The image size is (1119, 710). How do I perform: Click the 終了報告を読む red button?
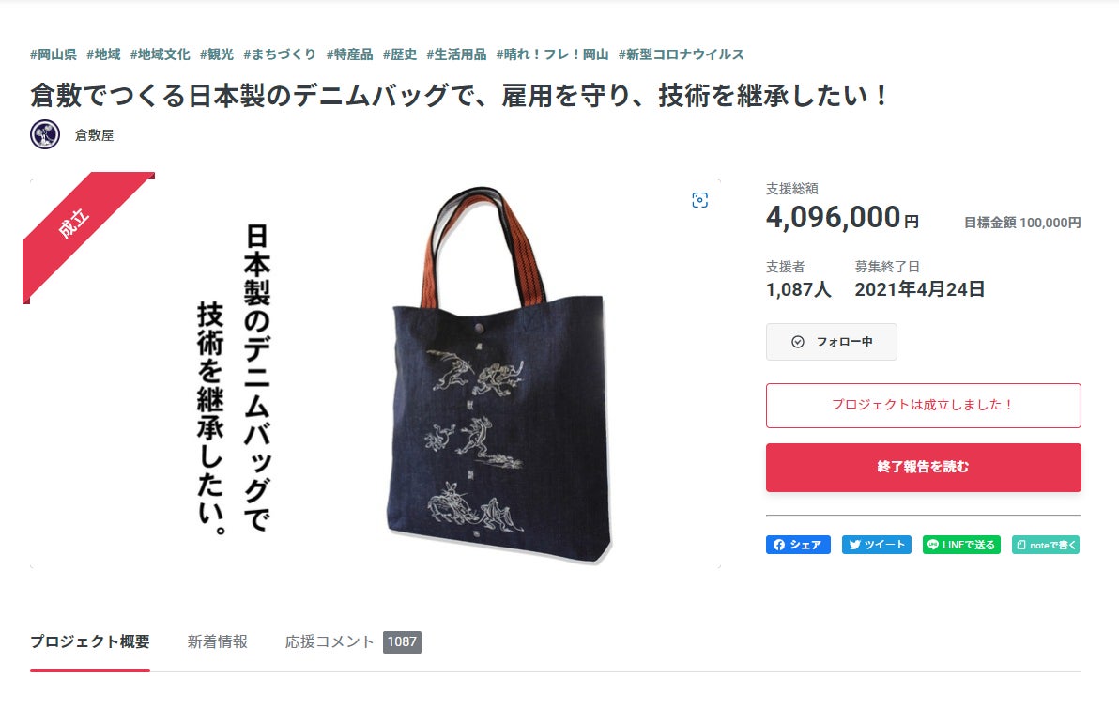coord(924,467)
